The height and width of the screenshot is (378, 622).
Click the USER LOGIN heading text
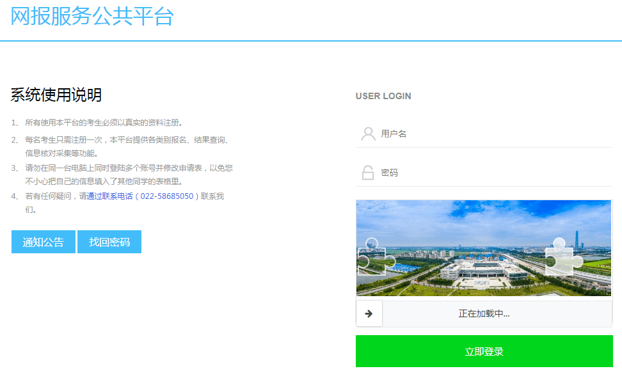point(383,96)
